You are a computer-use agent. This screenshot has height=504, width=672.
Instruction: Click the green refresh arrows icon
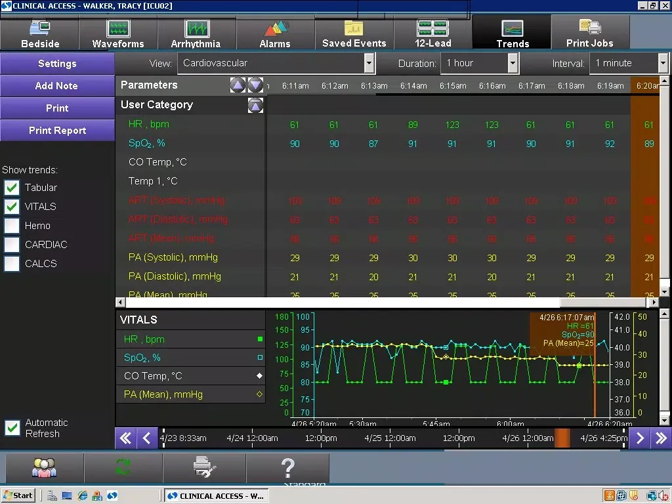123,467
